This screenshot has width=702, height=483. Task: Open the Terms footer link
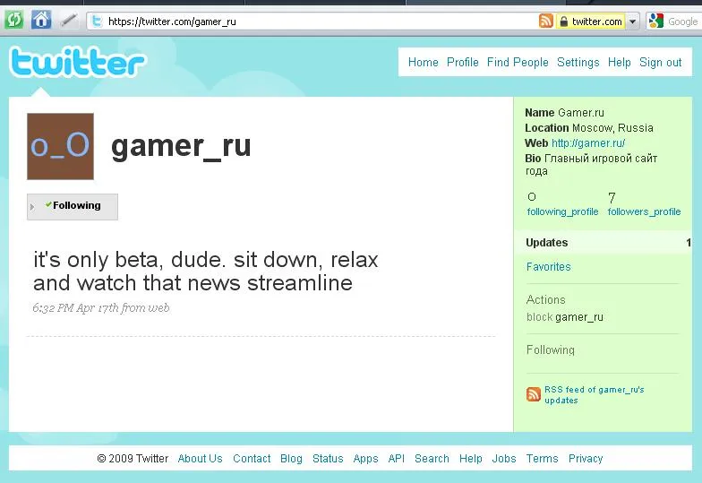tap(542, 459)
